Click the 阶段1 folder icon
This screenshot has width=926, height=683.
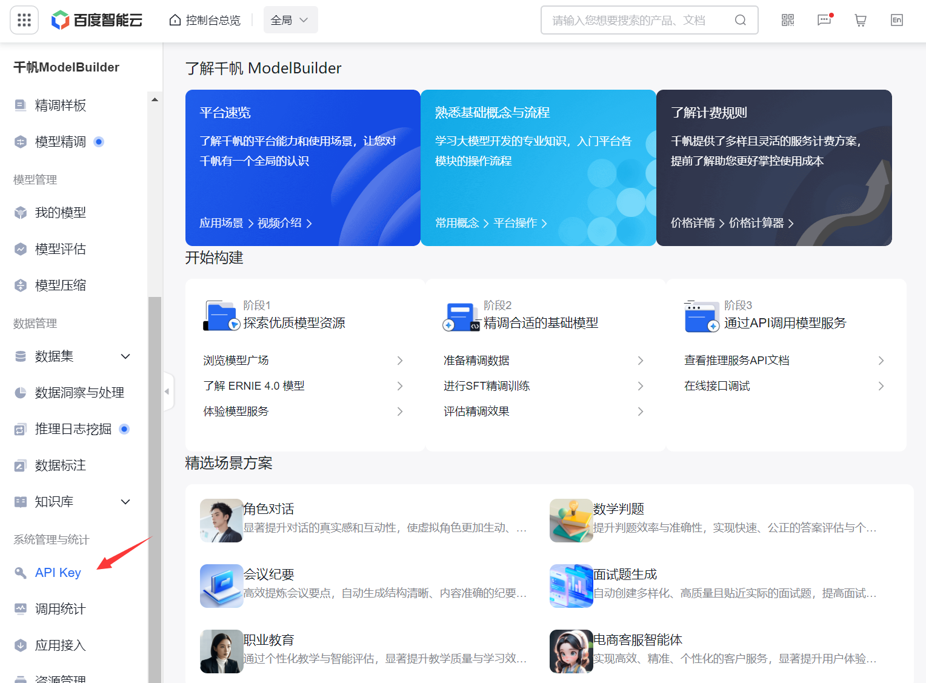point(221,316)
